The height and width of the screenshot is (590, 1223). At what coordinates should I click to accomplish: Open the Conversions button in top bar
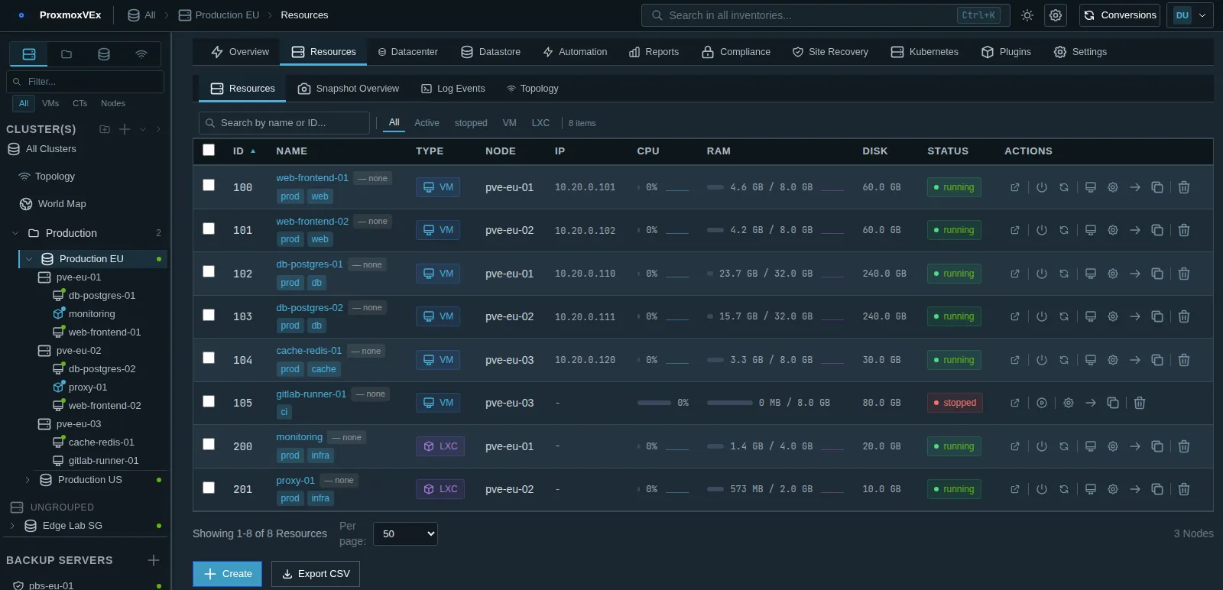click(1120, 15)
